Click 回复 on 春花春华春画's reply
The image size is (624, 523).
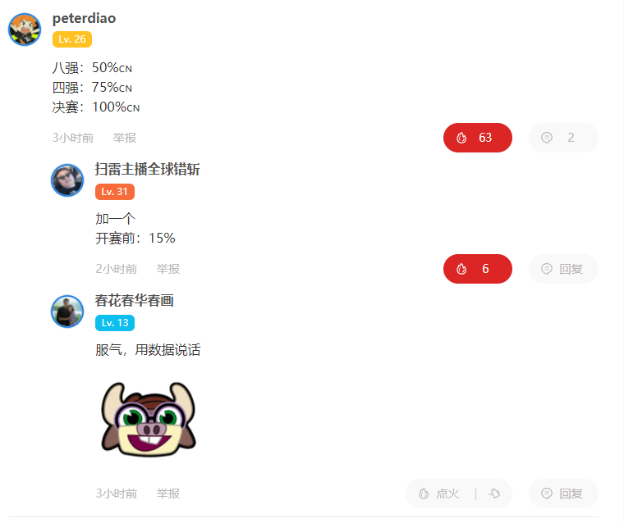click(x=563, y=493)
